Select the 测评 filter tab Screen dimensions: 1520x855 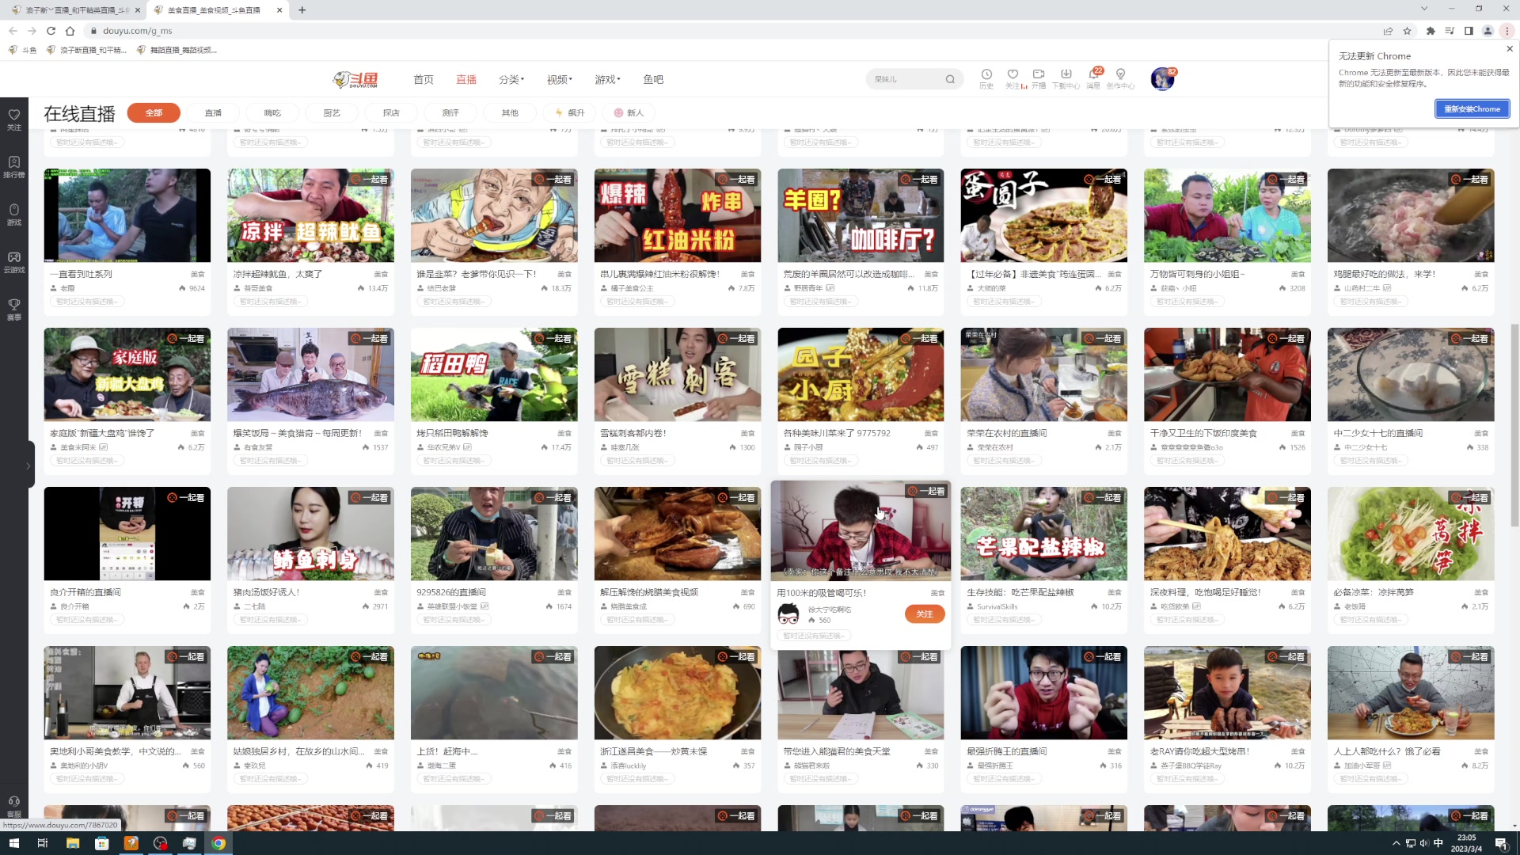click(450, 112)
